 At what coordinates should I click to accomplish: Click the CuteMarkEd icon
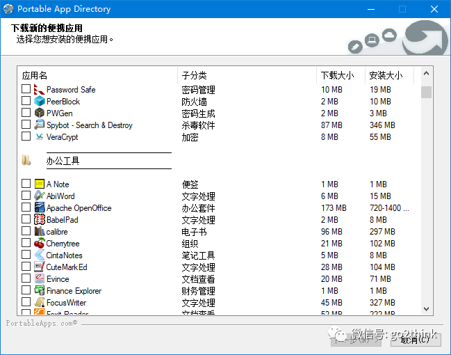coord(39,267)
